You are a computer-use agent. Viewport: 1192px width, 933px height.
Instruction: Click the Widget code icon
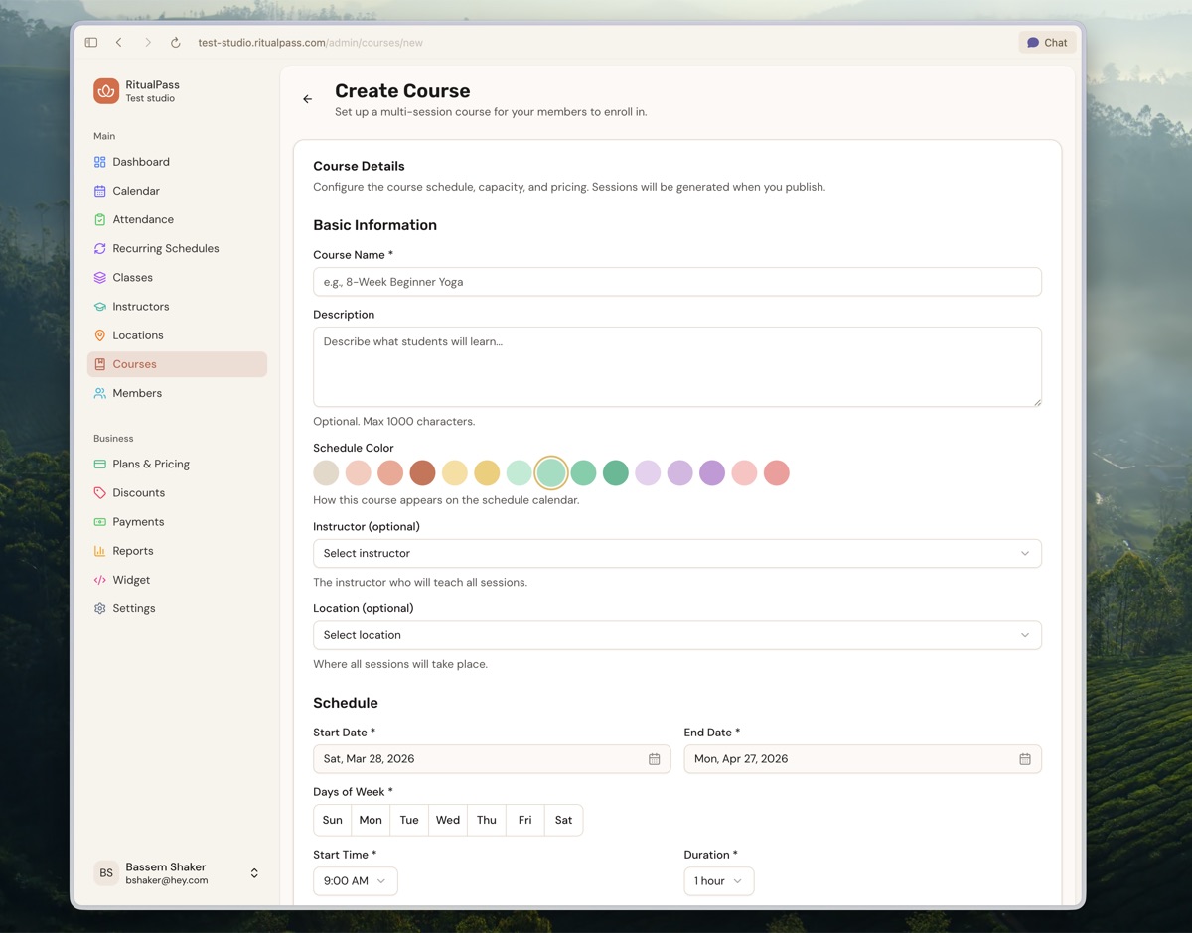[99, 580]
